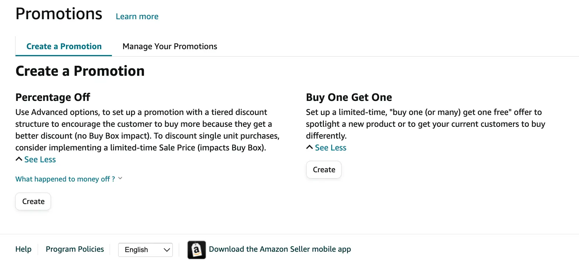Click the Amazon Seller mobile app icon

point(196,250)
